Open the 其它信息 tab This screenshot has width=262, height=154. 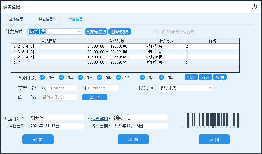(x=46, y=19)
